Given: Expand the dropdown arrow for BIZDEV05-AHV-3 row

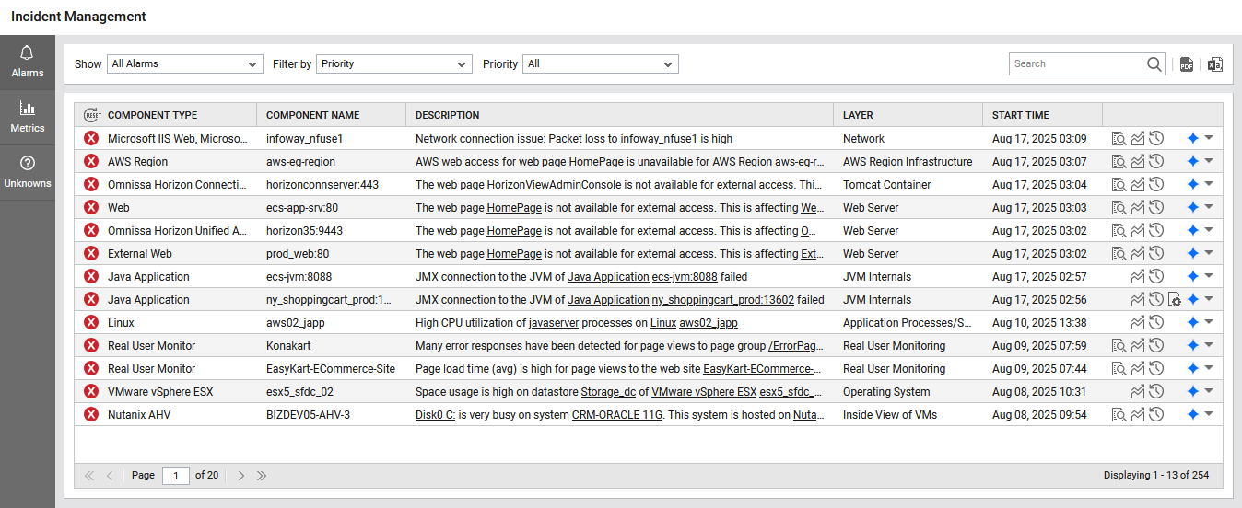Looking at the screenshot, I should click(x=1209, y=414).
